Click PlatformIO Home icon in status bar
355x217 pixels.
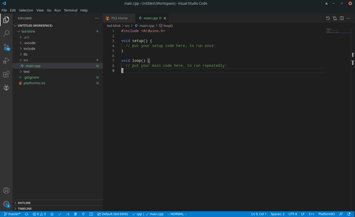[x=52, y=214]
